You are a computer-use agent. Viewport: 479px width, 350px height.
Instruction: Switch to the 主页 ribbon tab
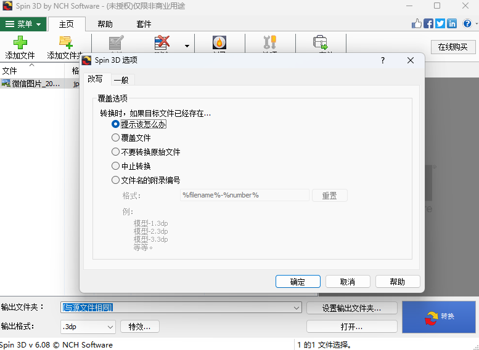[67, 24]
